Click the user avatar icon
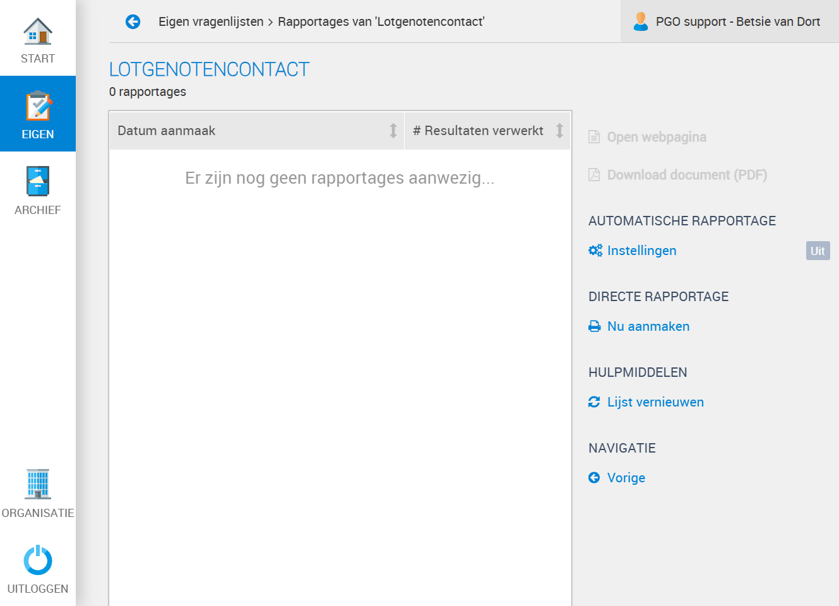 point(641,21)
